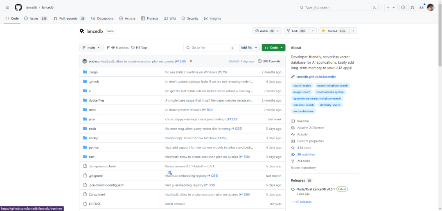Click the dockerfiles folder icon
Image resolution: width=442 pixels, height=211 pixels.
(x=85, y=100)
